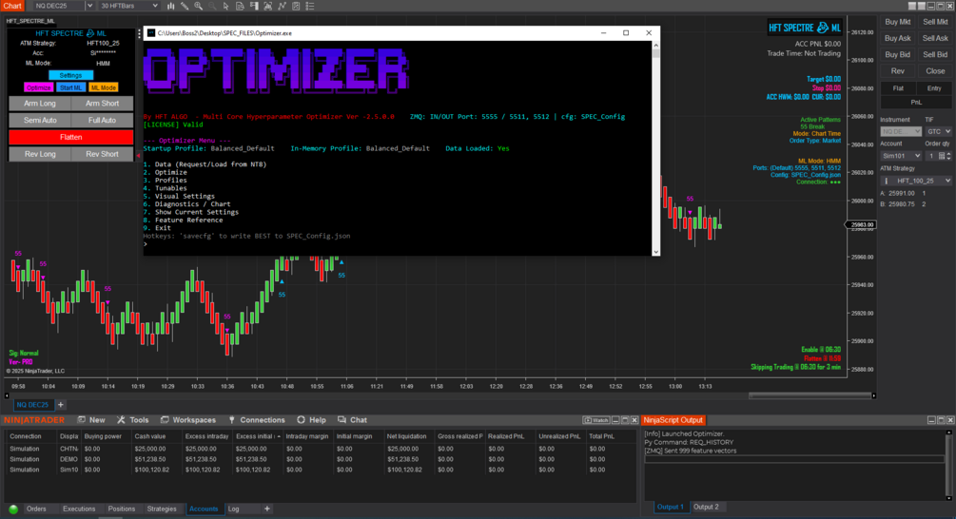Click the chart screenshot icon in chart toolbar
The width and height of the screenshot is (956, 519).
(268, 6)
